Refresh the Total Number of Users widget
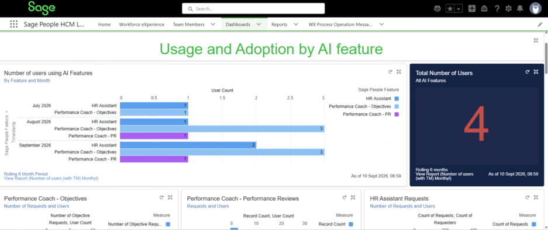This screenshot has height=230, width=548. pos(528,72)
